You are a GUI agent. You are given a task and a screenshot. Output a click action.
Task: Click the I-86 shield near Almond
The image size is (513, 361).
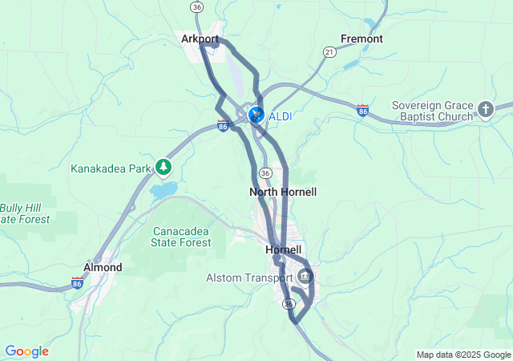[x=77, y=282]
